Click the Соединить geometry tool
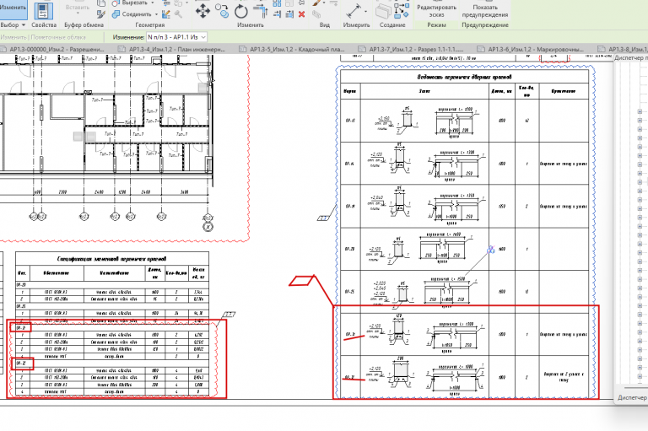The image size is (648, 431). click(x=132, y=14)
